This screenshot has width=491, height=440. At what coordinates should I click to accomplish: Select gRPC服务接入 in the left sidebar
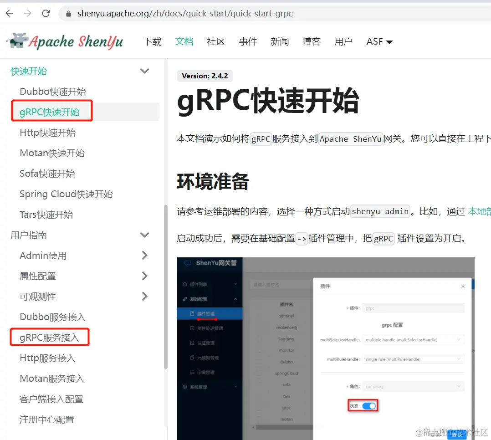(49, 337)
